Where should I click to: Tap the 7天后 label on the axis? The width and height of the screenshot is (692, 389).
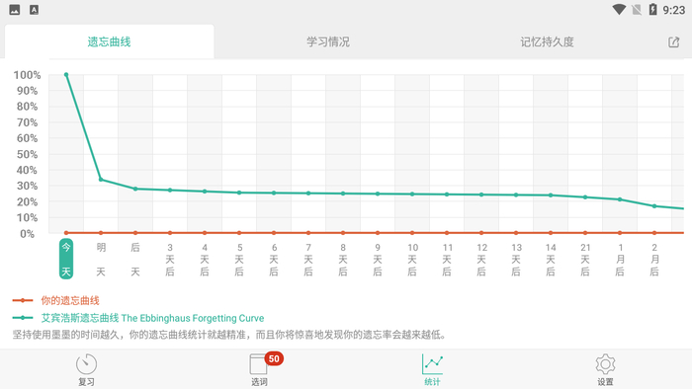pos(308,260)
